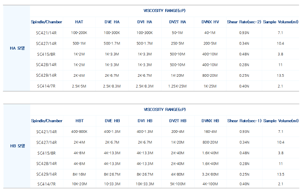The width and height of the screenshot is (306, 194).
Task: Click the 100-200K viscosity cell
Action: [79, 33]
